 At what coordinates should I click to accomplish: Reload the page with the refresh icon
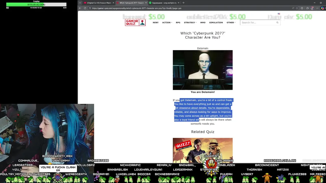pyautogui.click(x=85, y=8)
